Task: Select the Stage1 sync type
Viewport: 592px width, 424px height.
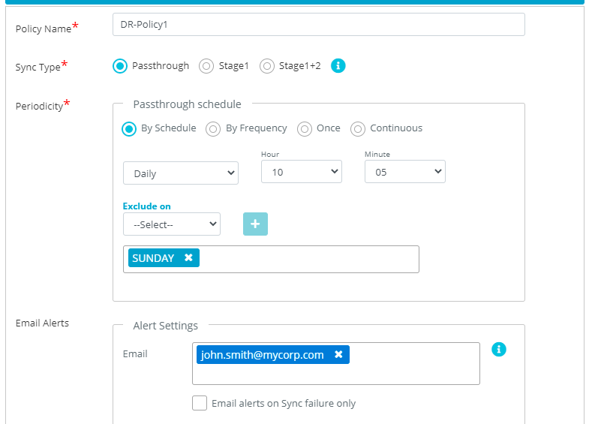Action: tap(206, 66)
